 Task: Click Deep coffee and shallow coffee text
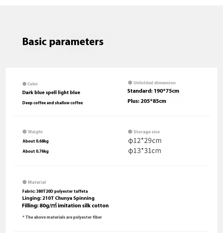[53, 103]
